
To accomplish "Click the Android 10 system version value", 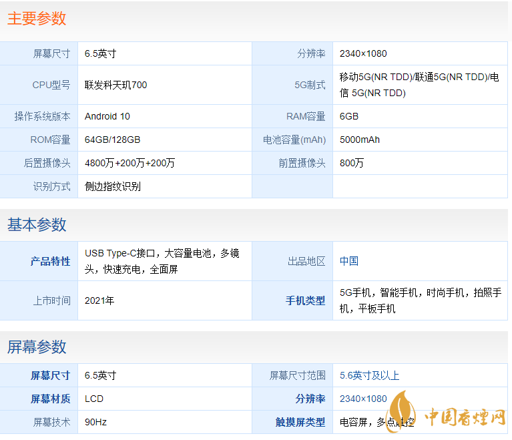I will pyautogui.click(x=107, y=116).
